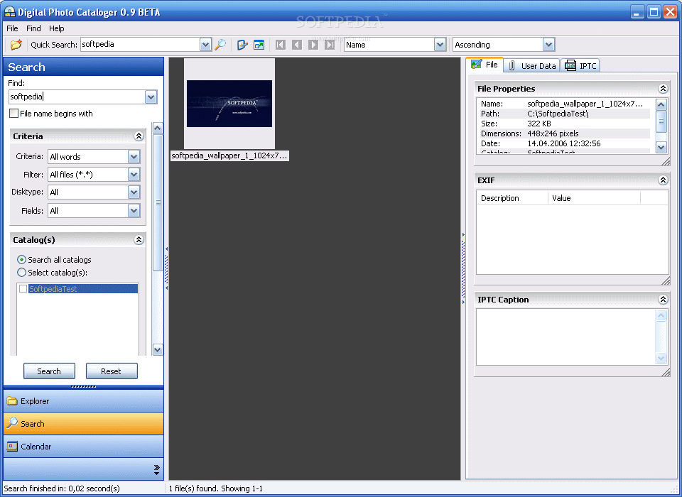The image size is (682, 497).
Task: Click the '14.04.2006 12:32:56' date value
Action: [x=563, y=143]
